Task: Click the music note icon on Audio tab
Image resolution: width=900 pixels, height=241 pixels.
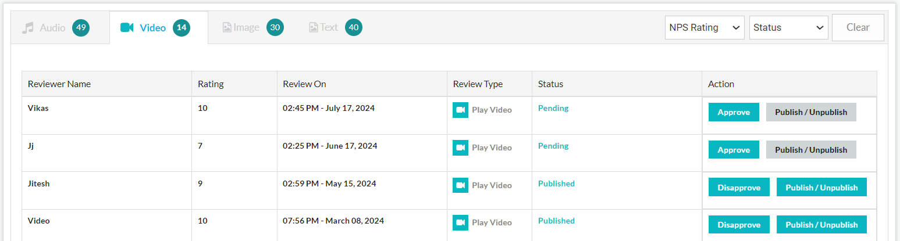Action: click(x=28, y=28)
